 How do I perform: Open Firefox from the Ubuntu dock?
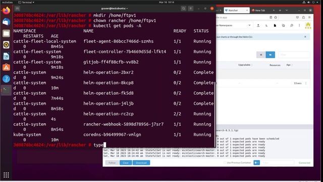(x=6, y=10)
